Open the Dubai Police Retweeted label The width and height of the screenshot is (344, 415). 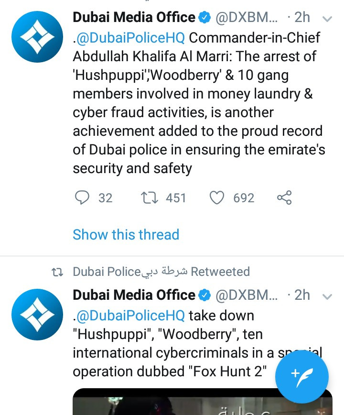coord(161,272)
